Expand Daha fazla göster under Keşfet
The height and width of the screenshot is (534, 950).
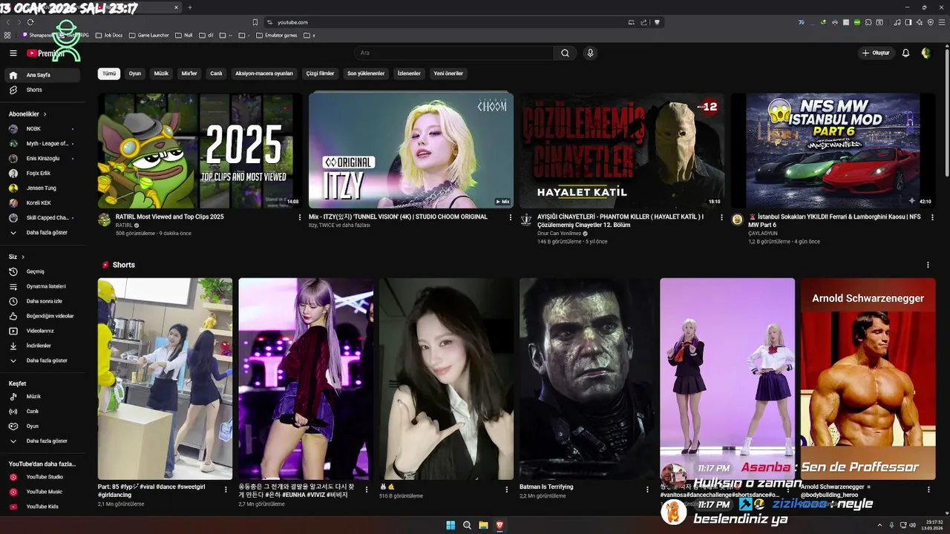pos(43,441)
